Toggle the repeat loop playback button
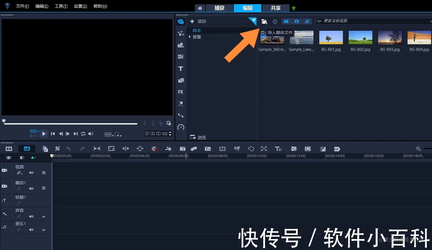Screen dimensions: 432x250 (83, 134)
